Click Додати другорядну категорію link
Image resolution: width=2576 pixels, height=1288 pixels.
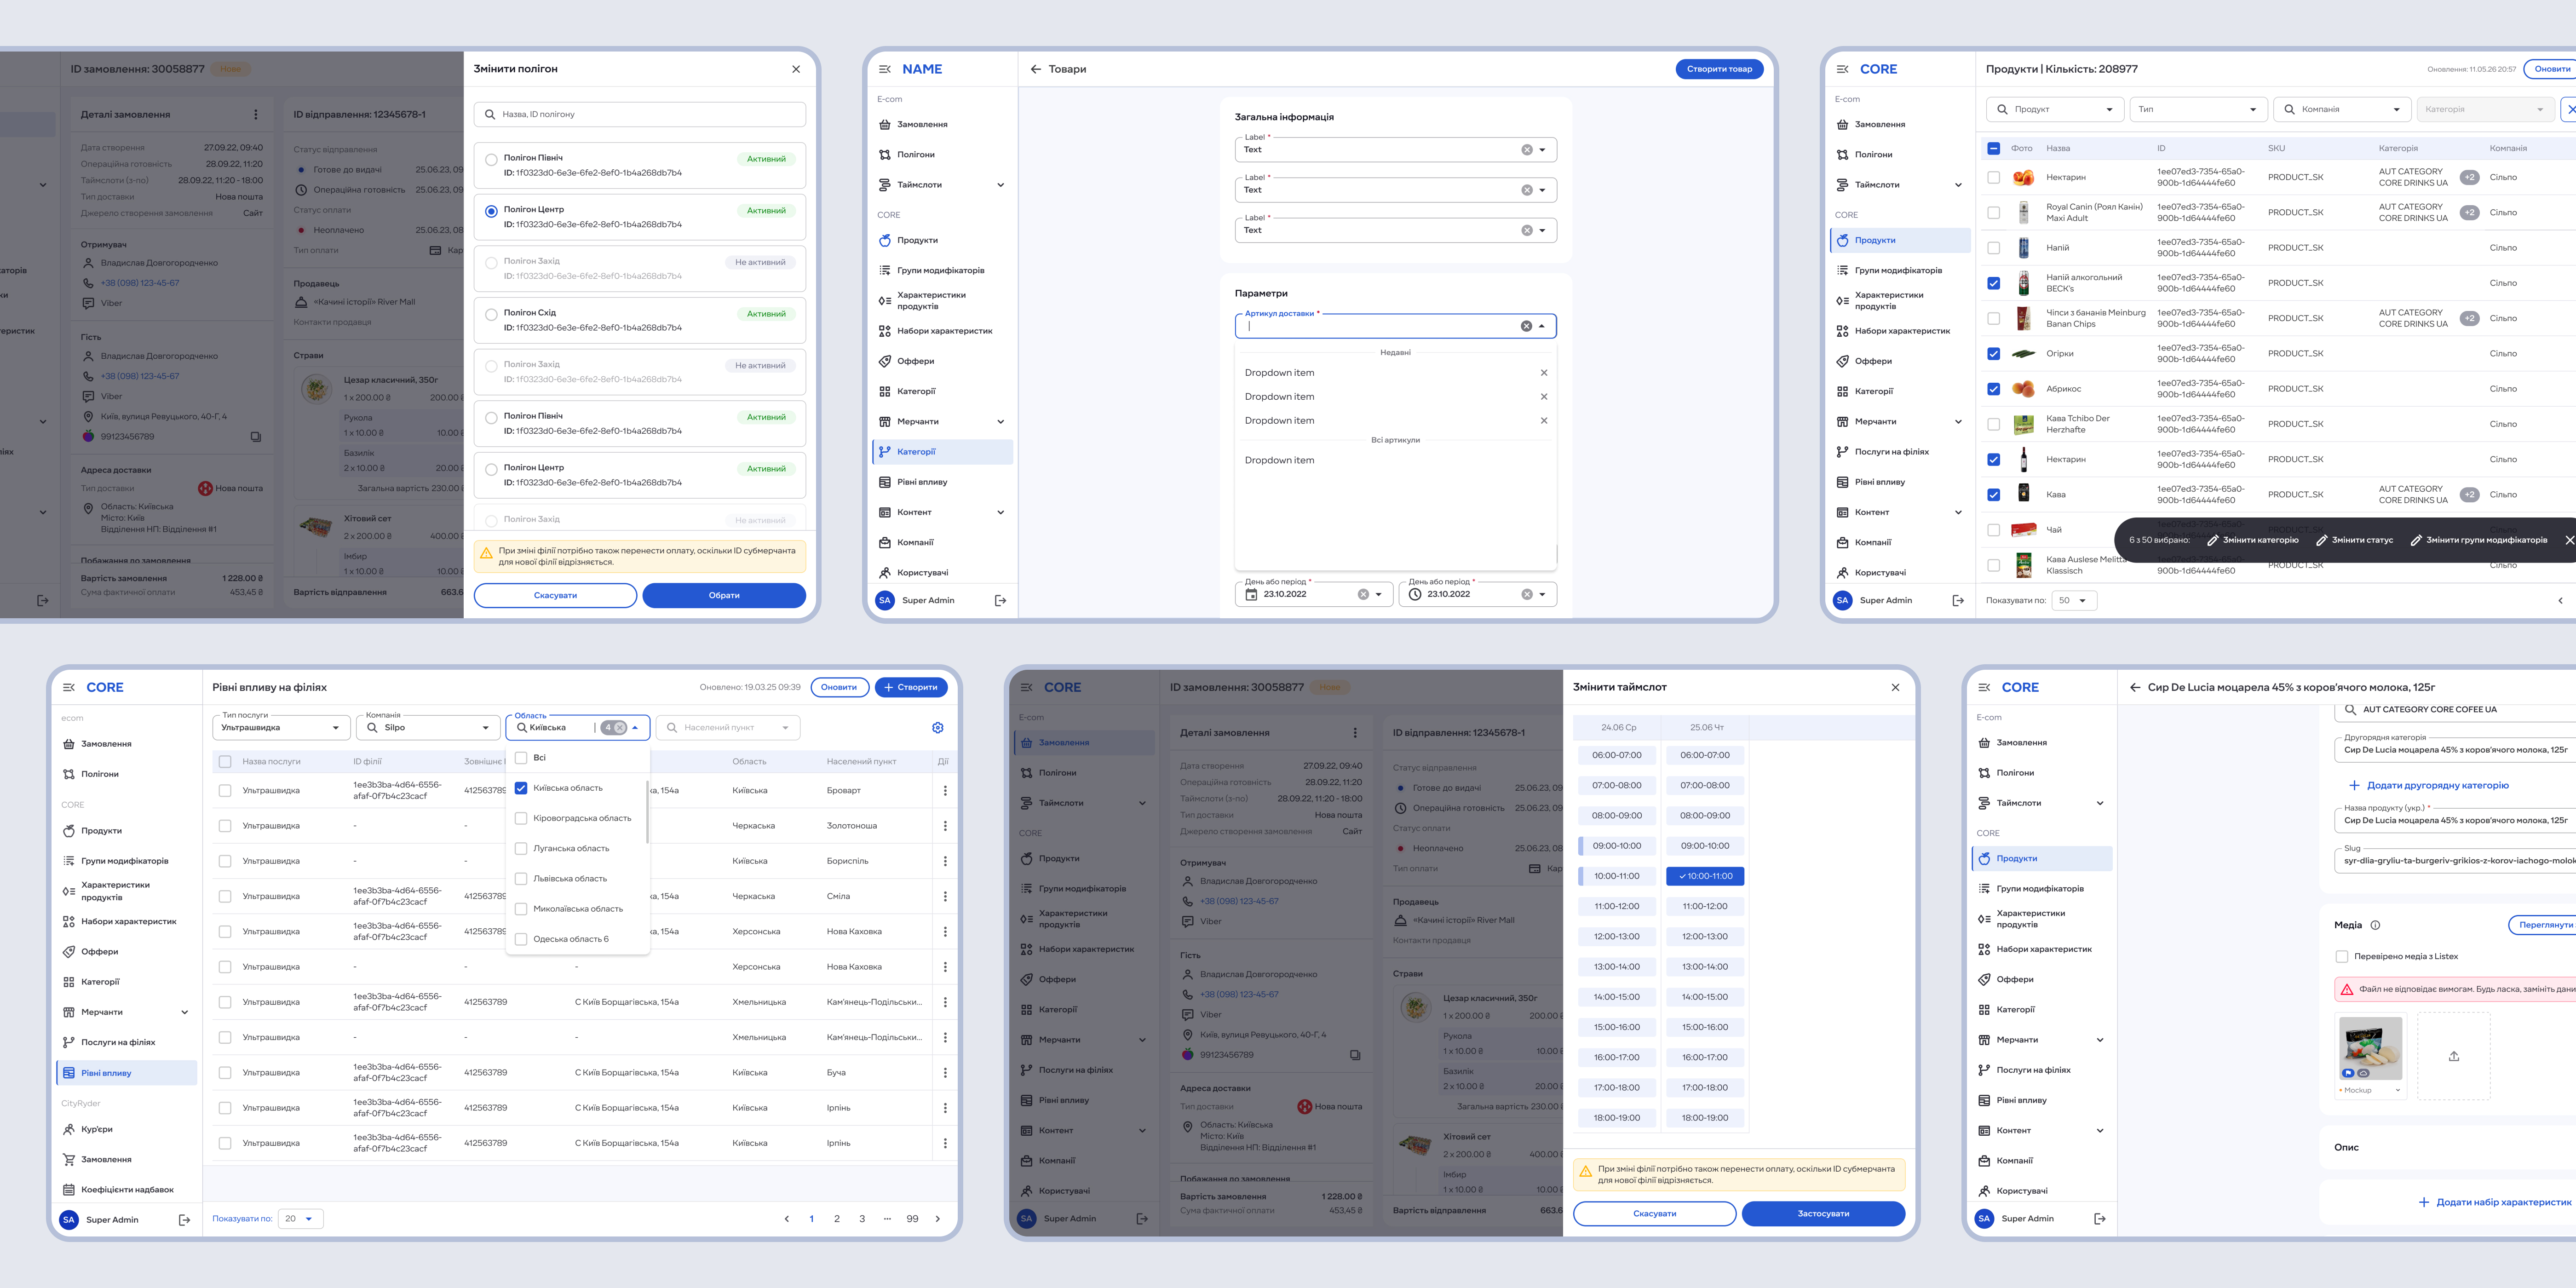pyautogui.click(x=2428, y=785)
